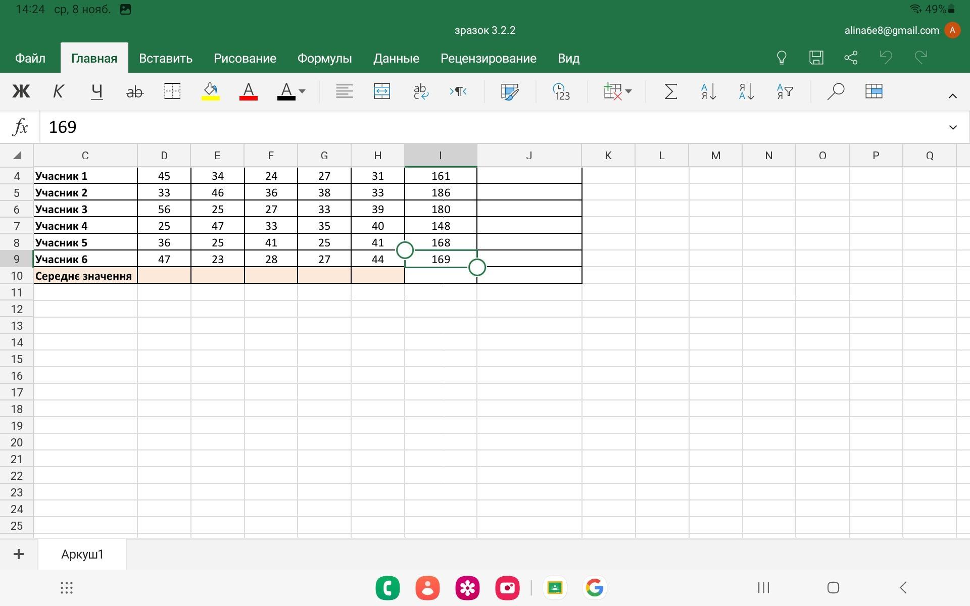970x606 pixels.
Task: Select cell with value 186
Action: click(x=441, y=193)
